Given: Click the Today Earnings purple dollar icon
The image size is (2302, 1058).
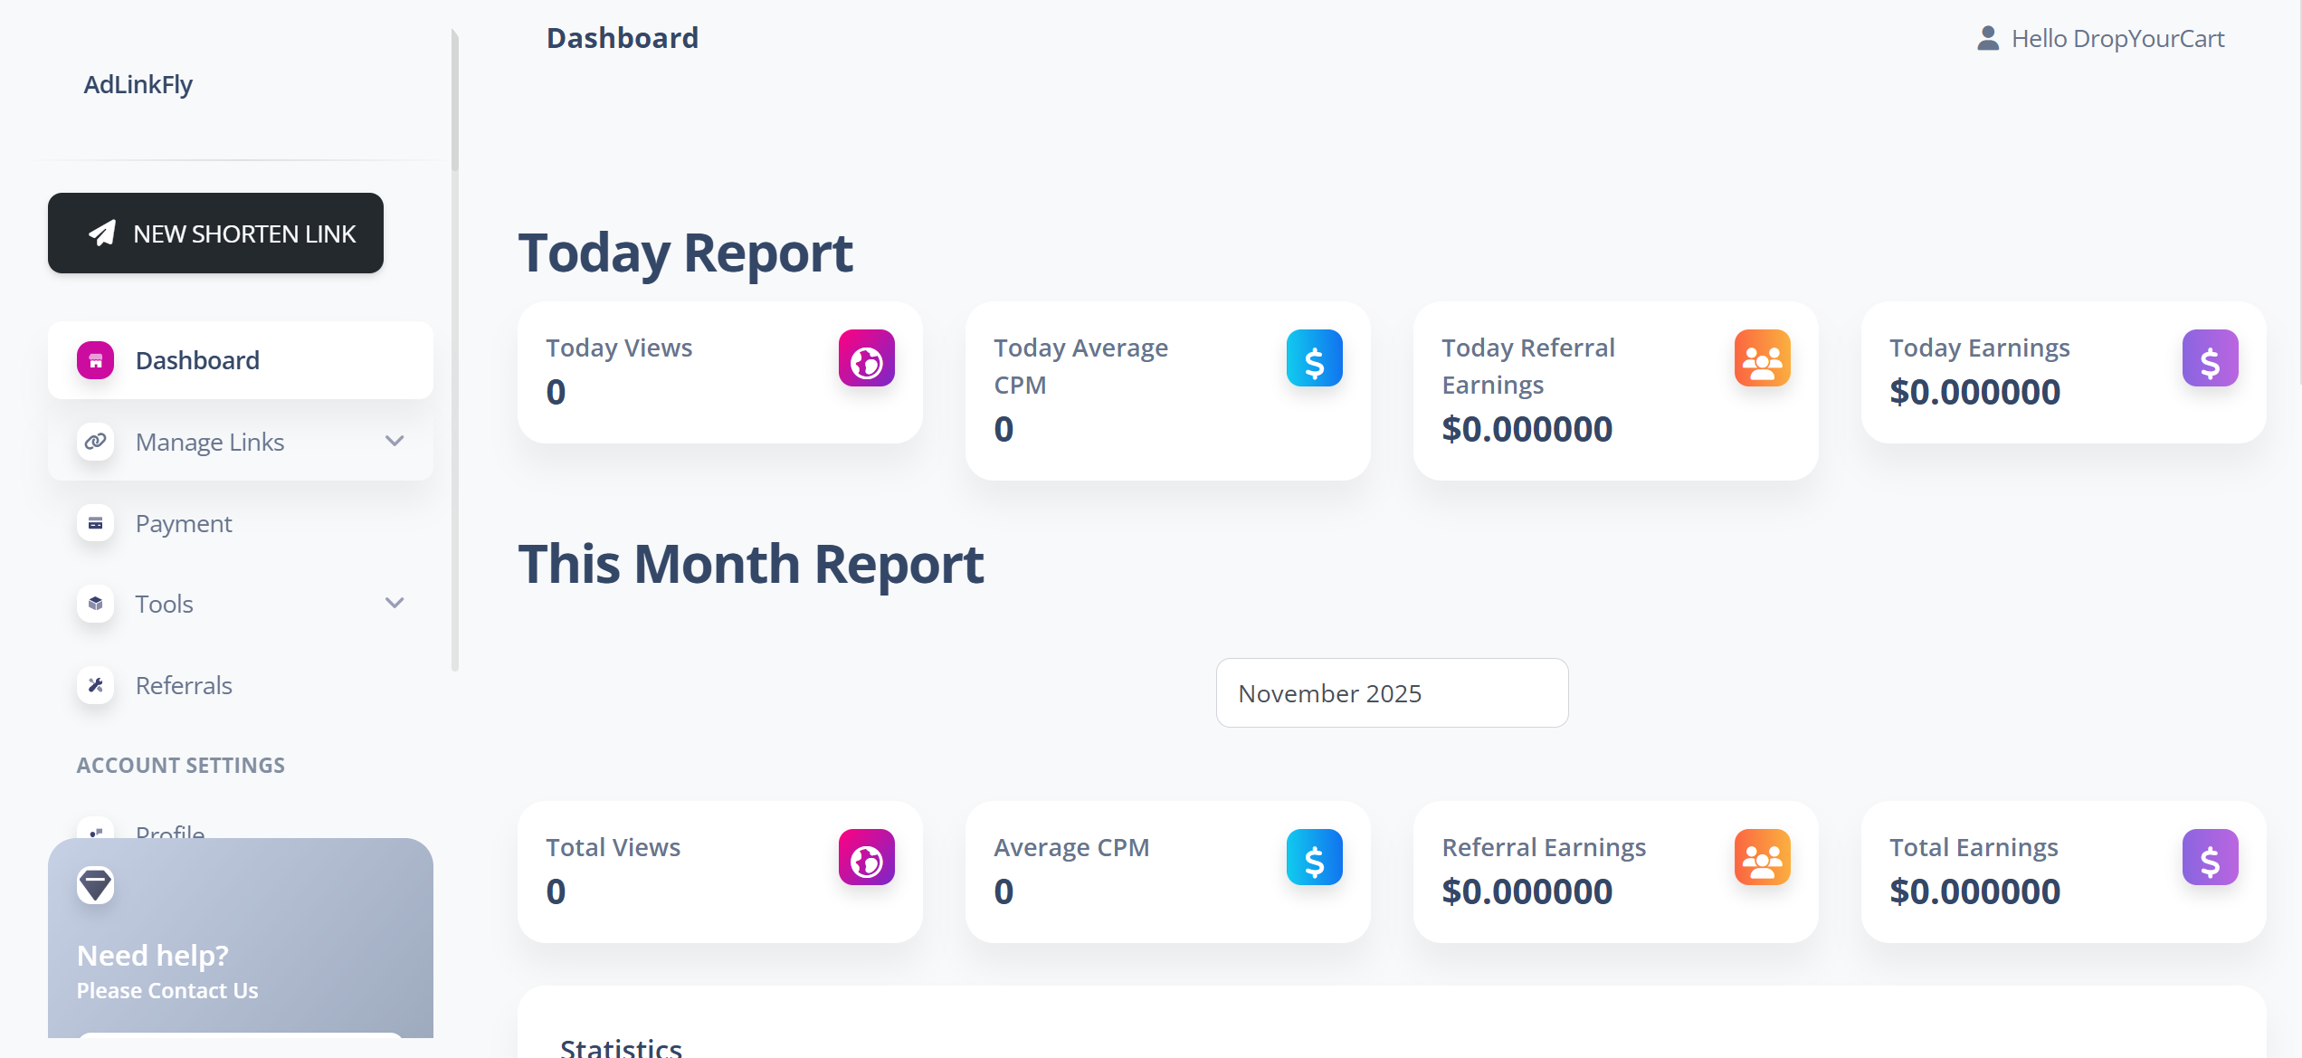Looking at the screenshot, I should pos(2210,358).
